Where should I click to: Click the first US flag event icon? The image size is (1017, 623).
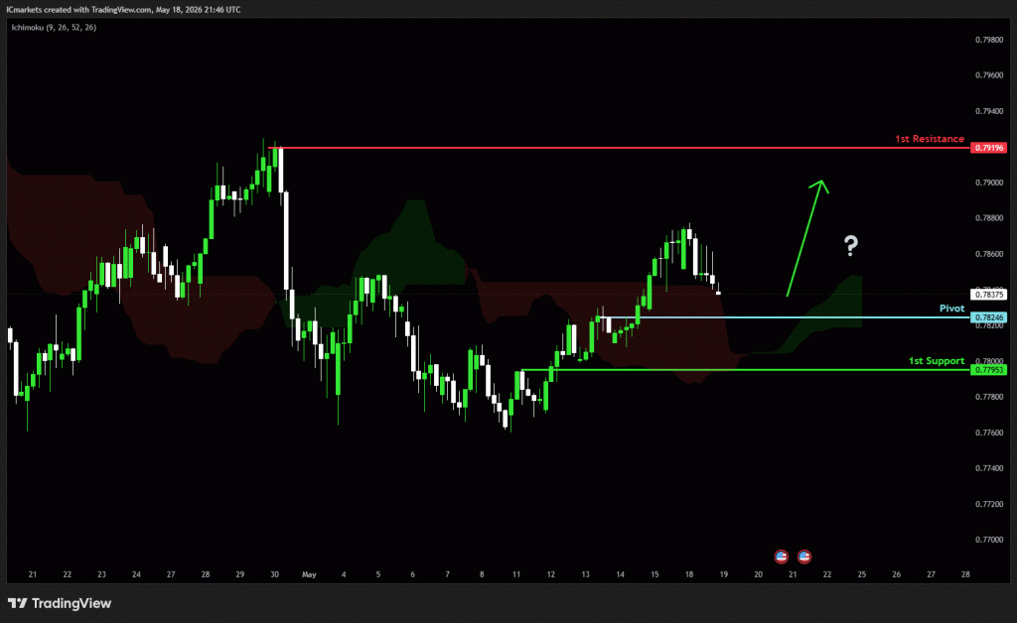pos(781,557)
